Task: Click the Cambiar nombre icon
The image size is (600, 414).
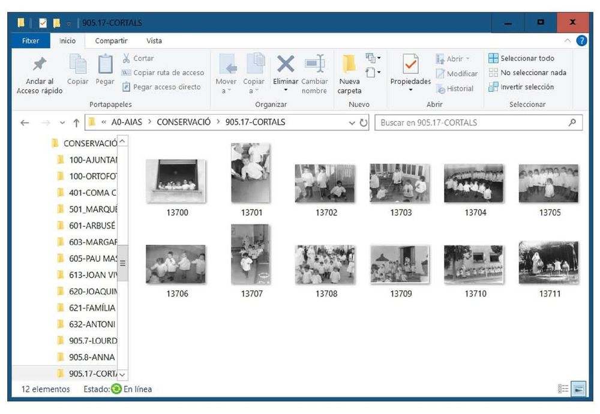Action: coord(314,64)
